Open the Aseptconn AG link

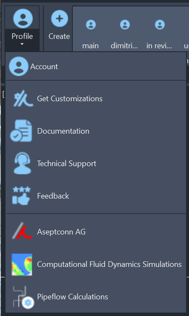pyautogui.click(x=96, y=232)
